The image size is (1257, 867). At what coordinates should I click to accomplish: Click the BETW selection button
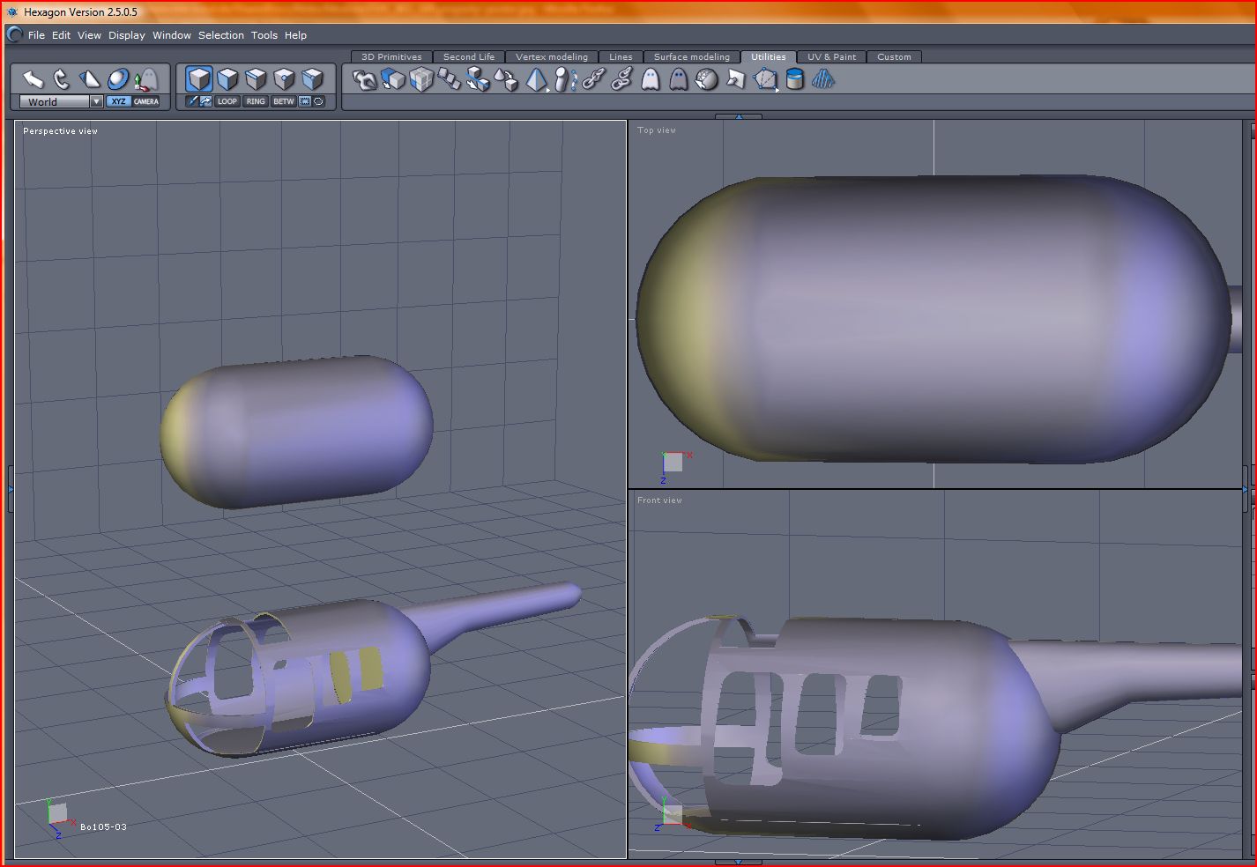(284, 101)
